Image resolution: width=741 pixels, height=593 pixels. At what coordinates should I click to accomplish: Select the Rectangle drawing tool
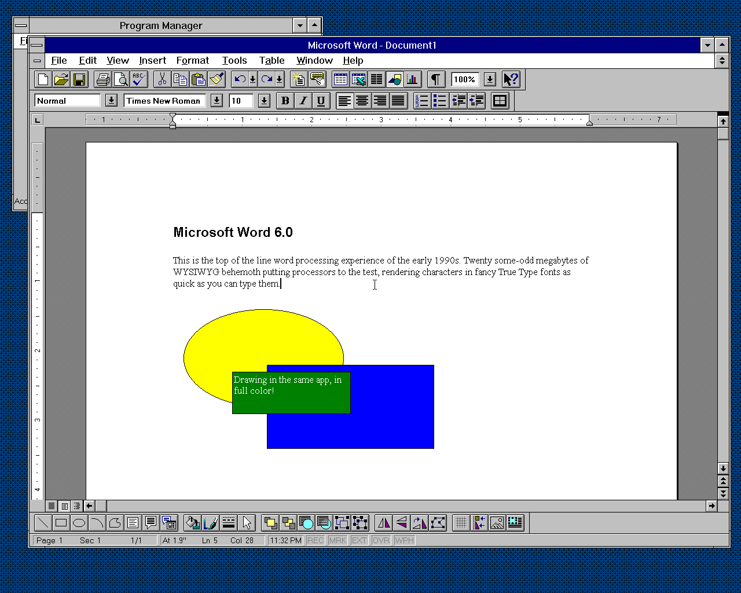click(x=61, y=523)
